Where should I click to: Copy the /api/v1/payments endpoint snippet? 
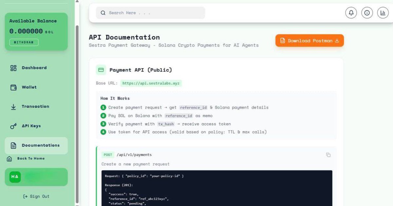pyautogui.click(x=328, y=155)
